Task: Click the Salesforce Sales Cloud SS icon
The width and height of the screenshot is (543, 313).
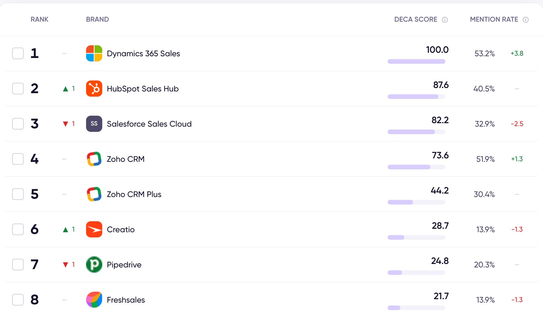Action: [94, 124]
